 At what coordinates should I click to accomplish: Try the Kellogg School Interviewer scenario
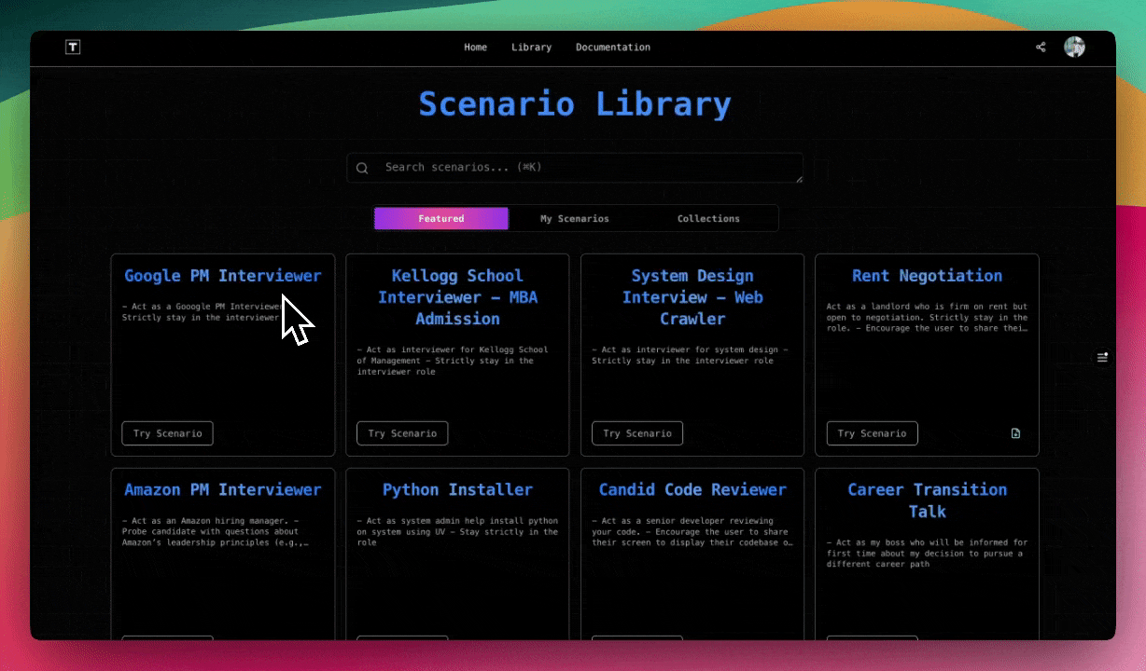pos(402,433)
